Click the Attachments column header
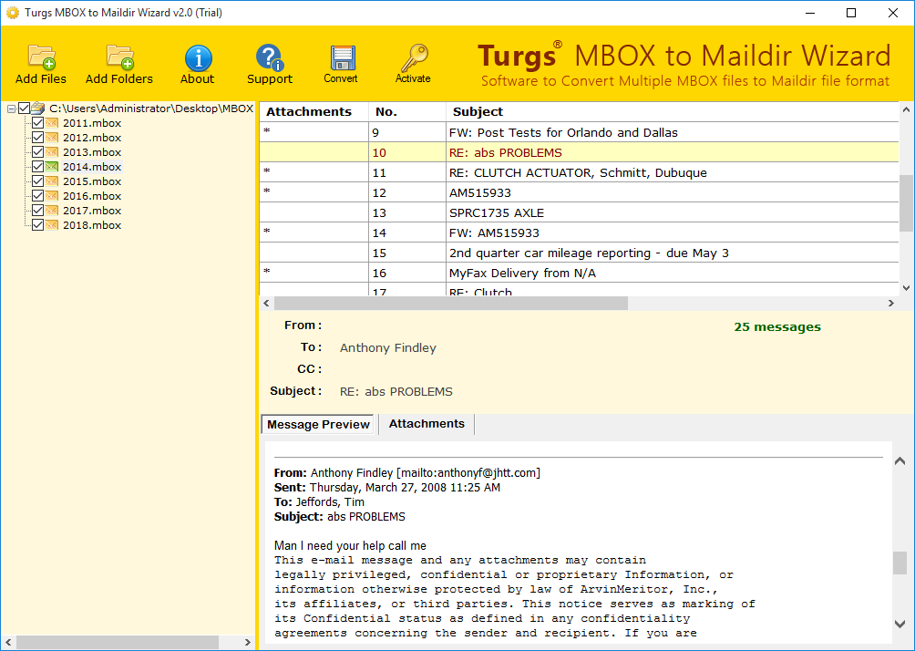The image size is (915, 651). pyautogui.click(x=314, y=111)
